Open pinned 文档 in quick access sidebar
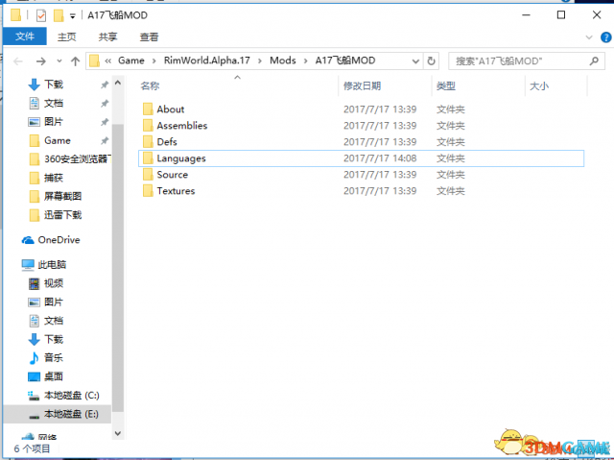Image resolution: width=614 pixels, height=460 pixels. [x=54, y=103]
